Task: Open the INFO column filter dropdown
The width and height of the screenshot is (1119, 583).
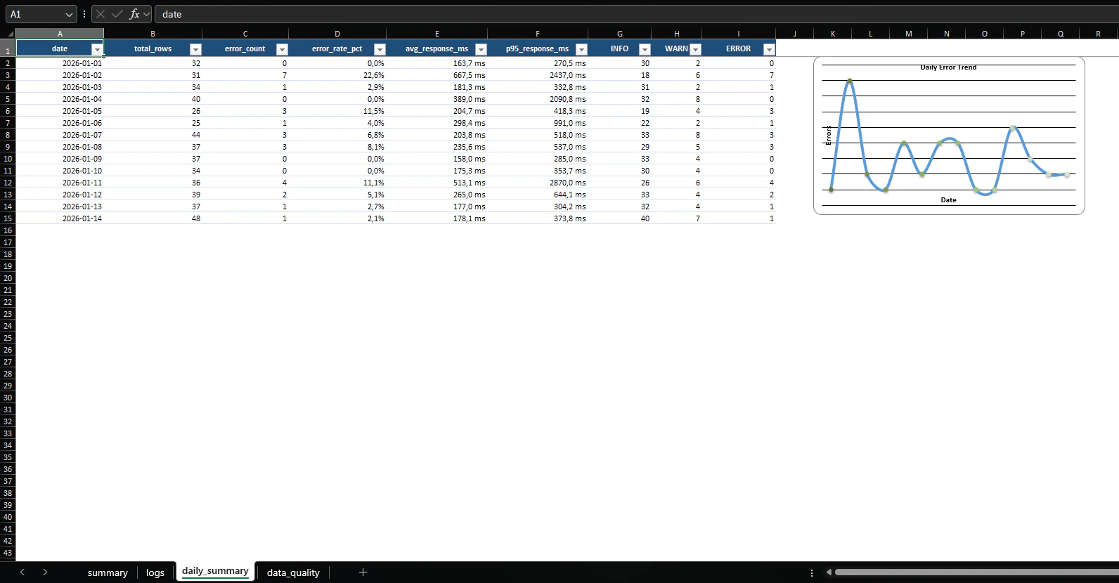Action: [x=645, y=49]
